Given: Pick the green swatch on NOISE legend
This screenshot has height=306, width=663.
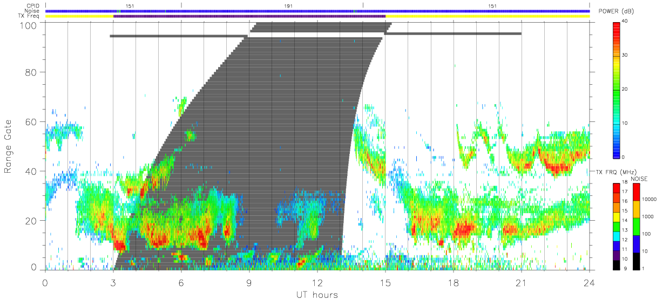Looking at the screenshot, I should pos(637,227).
